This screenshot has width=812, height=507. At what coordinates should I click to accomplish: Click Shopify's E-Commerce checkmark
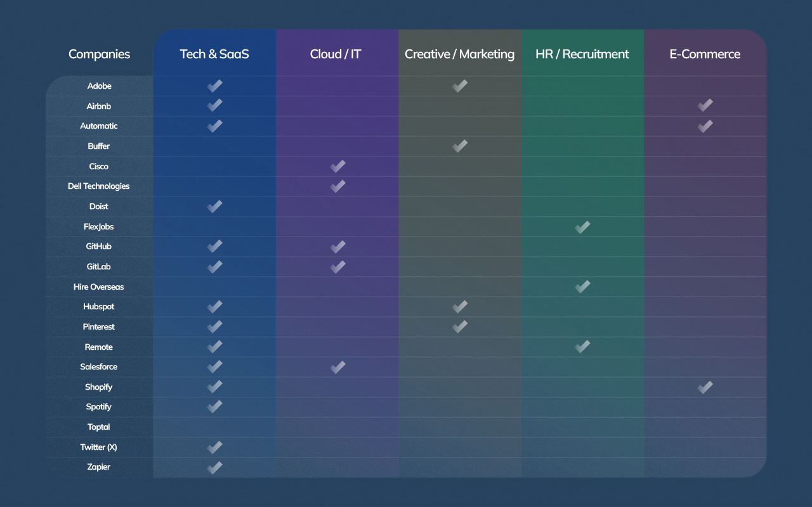705,387
